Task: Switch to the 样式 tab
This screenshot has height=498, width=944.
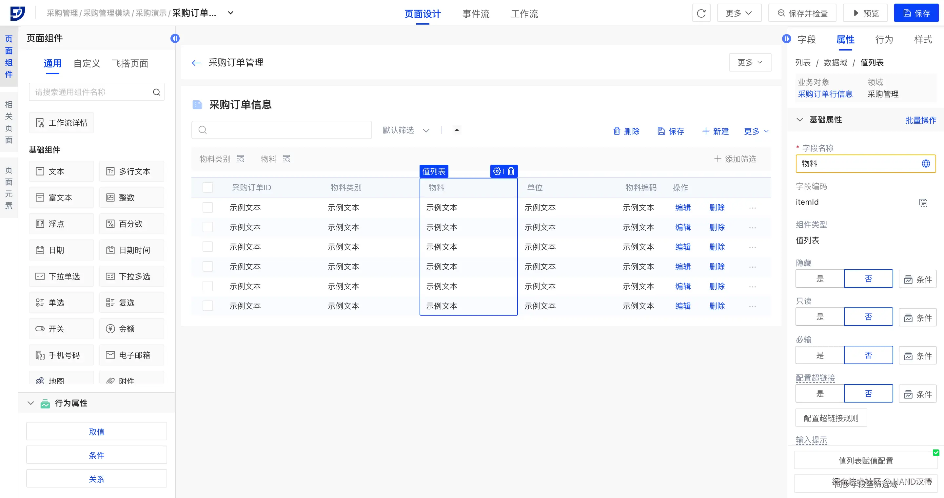Action: pos(923,40)
